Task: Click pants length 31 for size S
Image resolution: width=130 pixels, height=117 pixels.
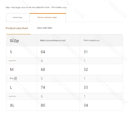Action: (86, 52)
